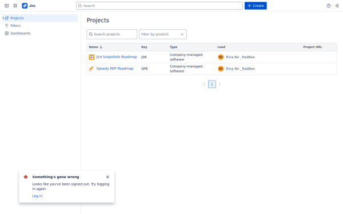Click the Jira Snapshots Roadmap project avatar
343x214 pixels.
[x=91, y=57]
